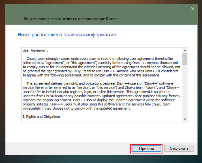The image size is (202, 163).
Task: Close the Dism++ license dialog
Action: pyautogui.click(x=192, y=9)
